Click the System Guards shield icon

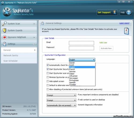click(x=5, y=30)
